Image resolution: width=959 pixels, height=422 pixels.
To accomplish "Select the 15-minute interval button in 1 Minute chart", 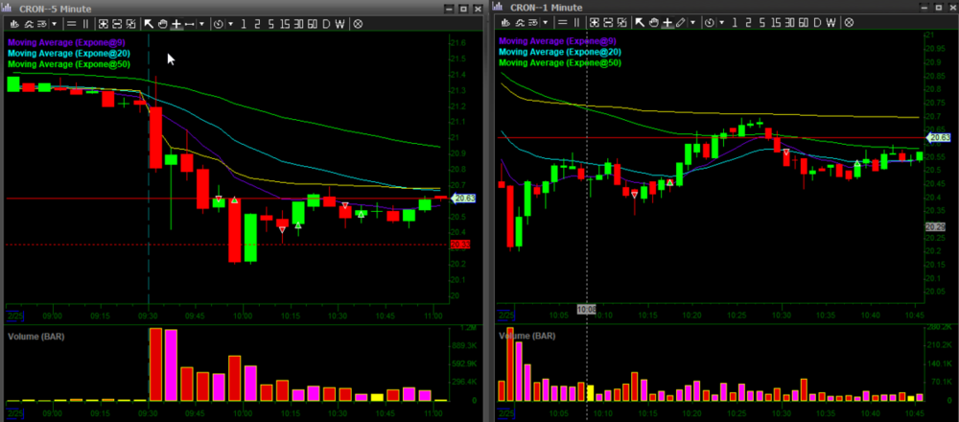I will [x=776, y=22].
